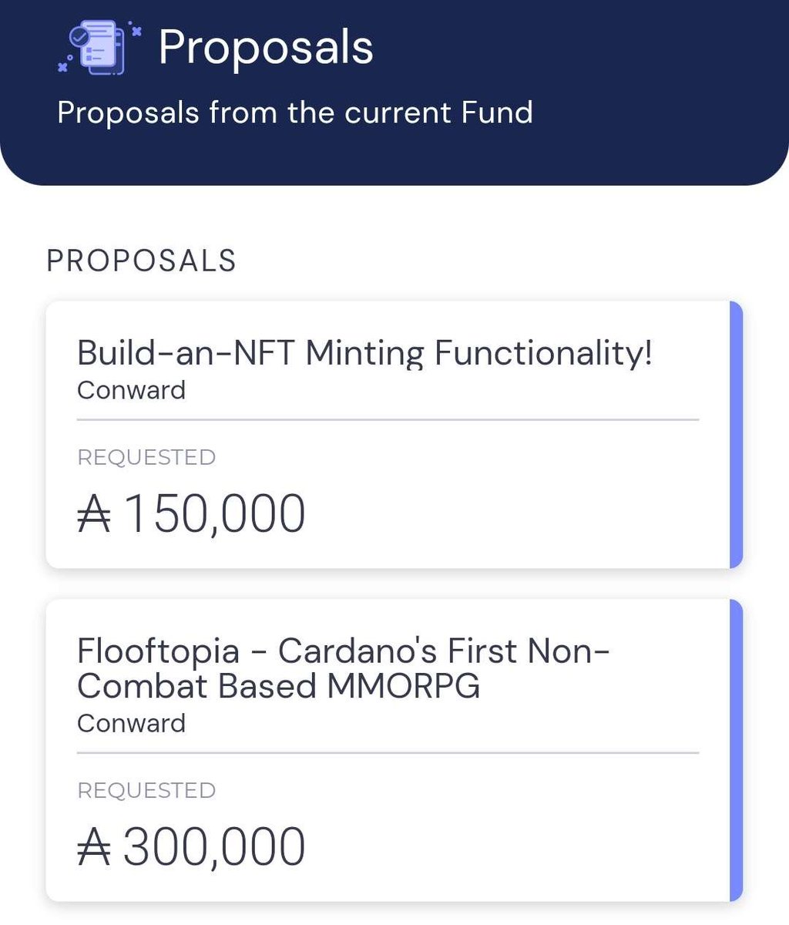
Task: Click Conward author under Flooftopia proposal
Action: click(x=131, y=723)
